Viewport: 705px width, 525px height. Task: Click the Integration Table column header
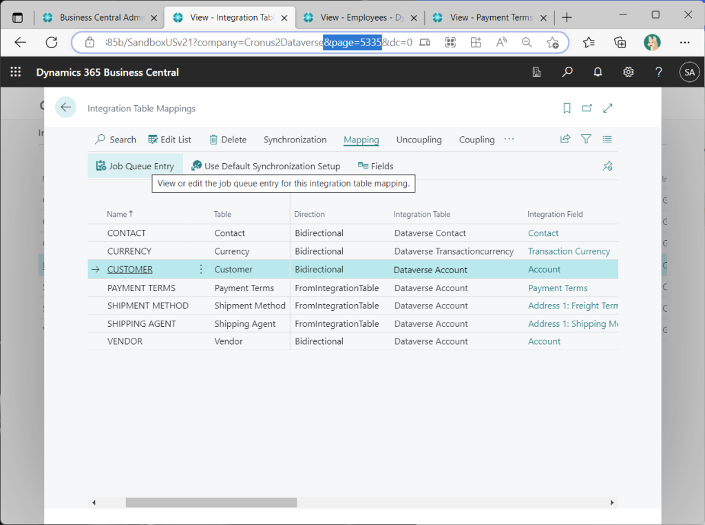[x=422, y=215]
